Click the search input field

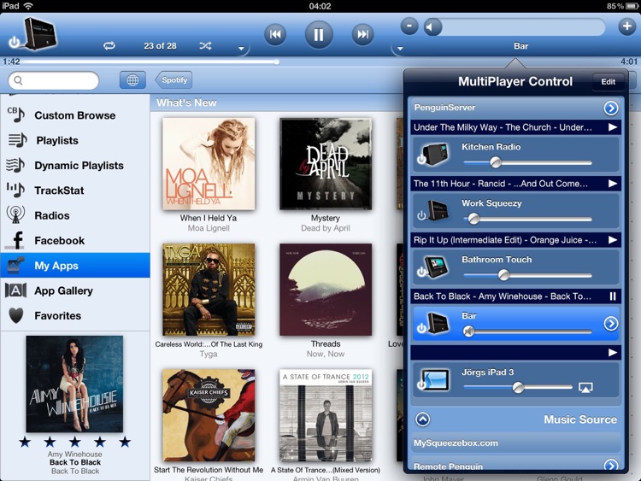pyautogui.click(x=54, y=80)
